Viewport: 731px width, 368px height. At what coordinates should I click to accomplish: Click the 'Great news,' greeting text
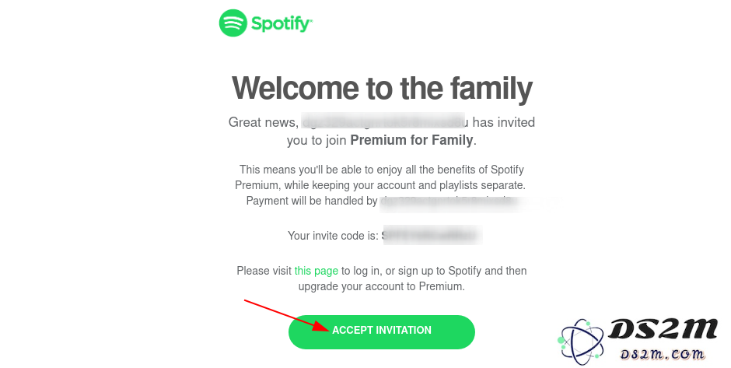point(263,123)
